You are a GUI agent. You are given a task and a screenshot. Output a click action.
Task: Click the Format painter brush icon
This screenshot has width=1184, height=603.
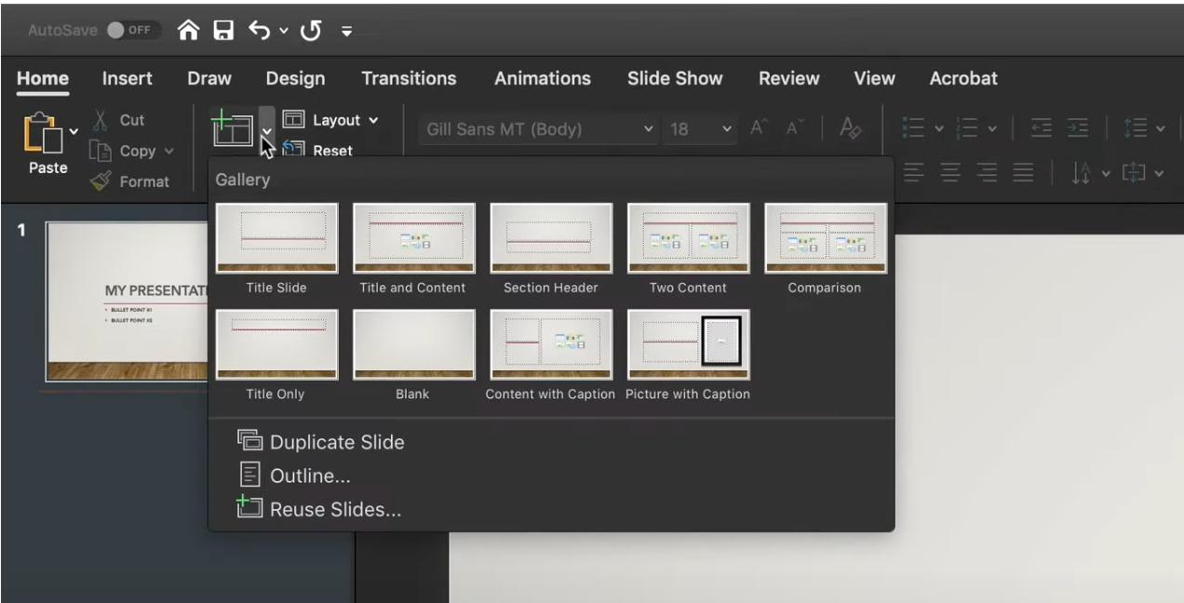click(101, 181)
